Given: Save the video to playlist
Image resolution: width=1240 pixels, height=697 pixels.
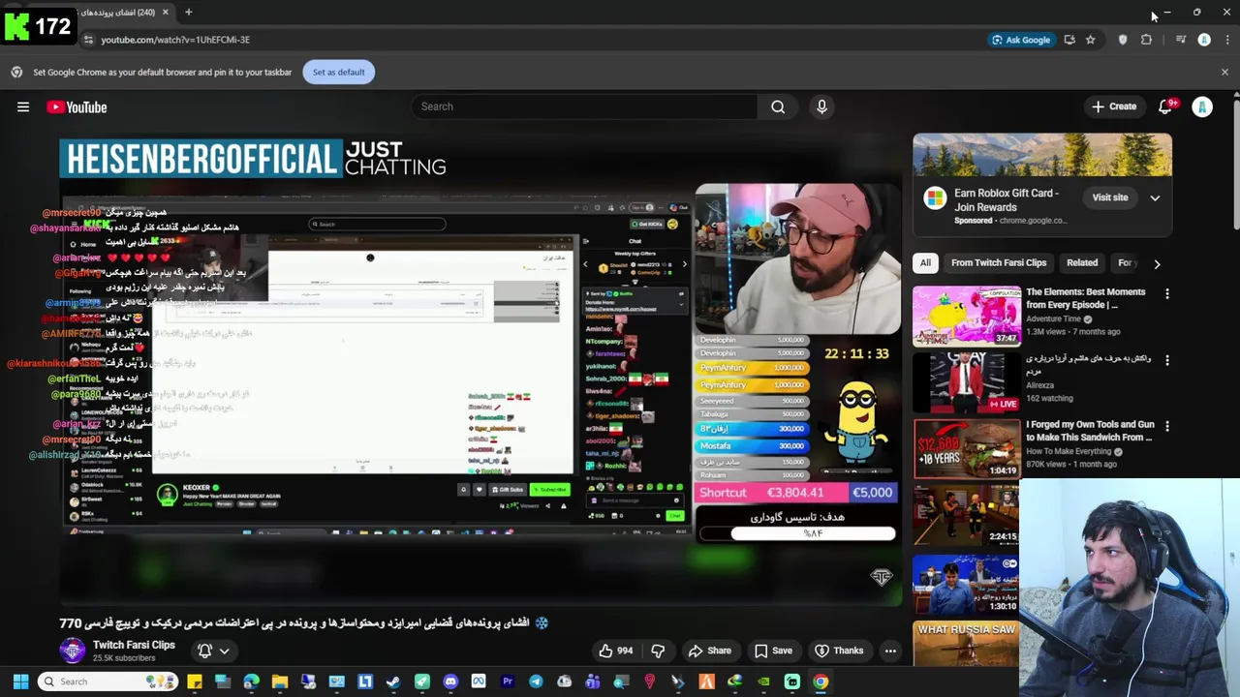Looking at the screenshot, I should click(773, 651).
